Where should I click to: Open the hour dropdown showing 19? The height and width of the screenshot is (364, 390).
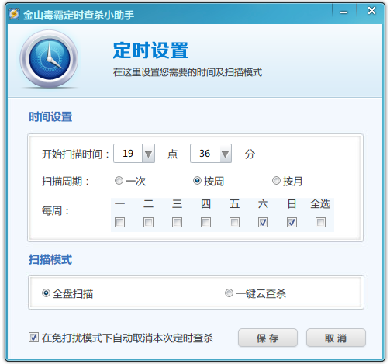(x=148, y=154)
